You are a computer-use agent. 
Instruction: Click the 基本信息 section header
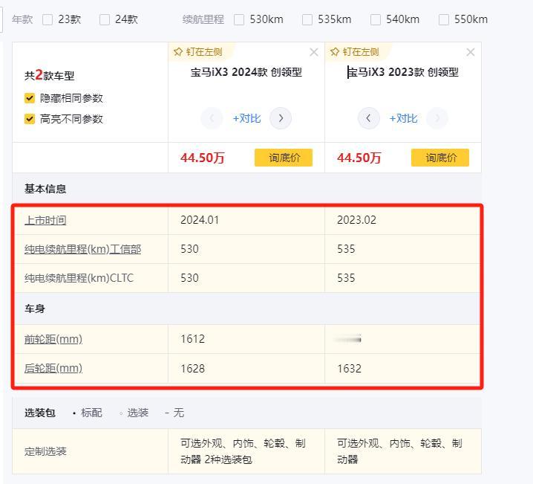(45, 189)
